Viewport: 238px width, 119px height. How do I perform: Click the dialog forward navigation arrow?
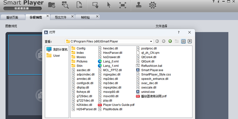pyautogui.click(x=163, y=41)
